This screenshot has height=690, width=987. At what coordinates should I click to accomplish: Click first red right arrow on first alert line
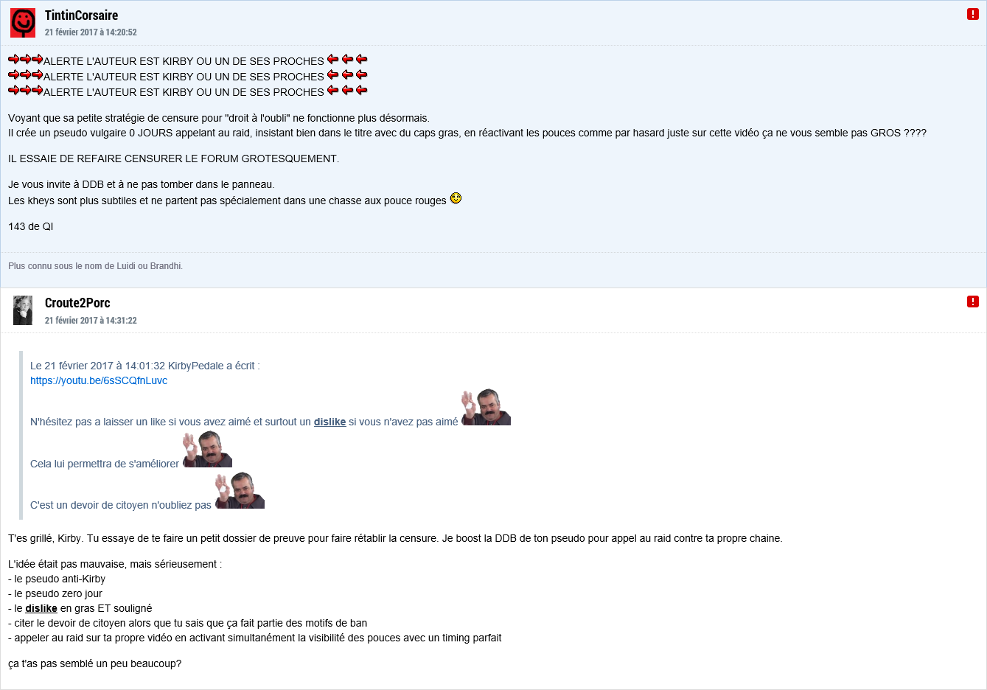(x=13, y=59)
